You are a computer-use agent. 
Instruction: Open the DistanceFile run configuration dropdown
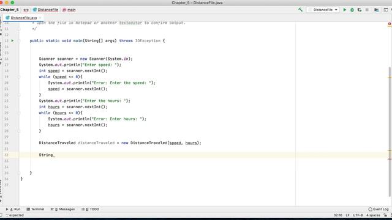(323, 10)
